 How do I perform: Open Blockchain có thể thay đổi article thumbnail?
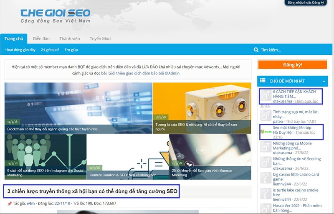(x=78, y=108)
